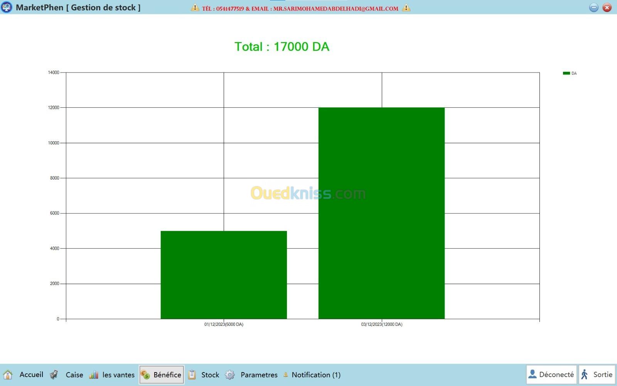
Task: Click the left warning triangle icon
Action: pyautogui.click(x=195, y=8)
